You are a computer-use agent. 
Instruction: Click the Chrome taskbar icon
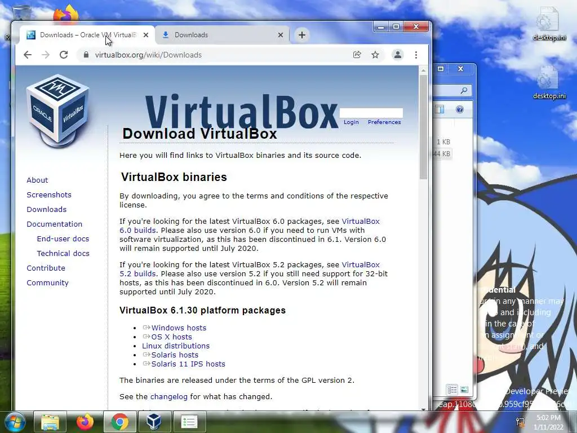(119, 422)
